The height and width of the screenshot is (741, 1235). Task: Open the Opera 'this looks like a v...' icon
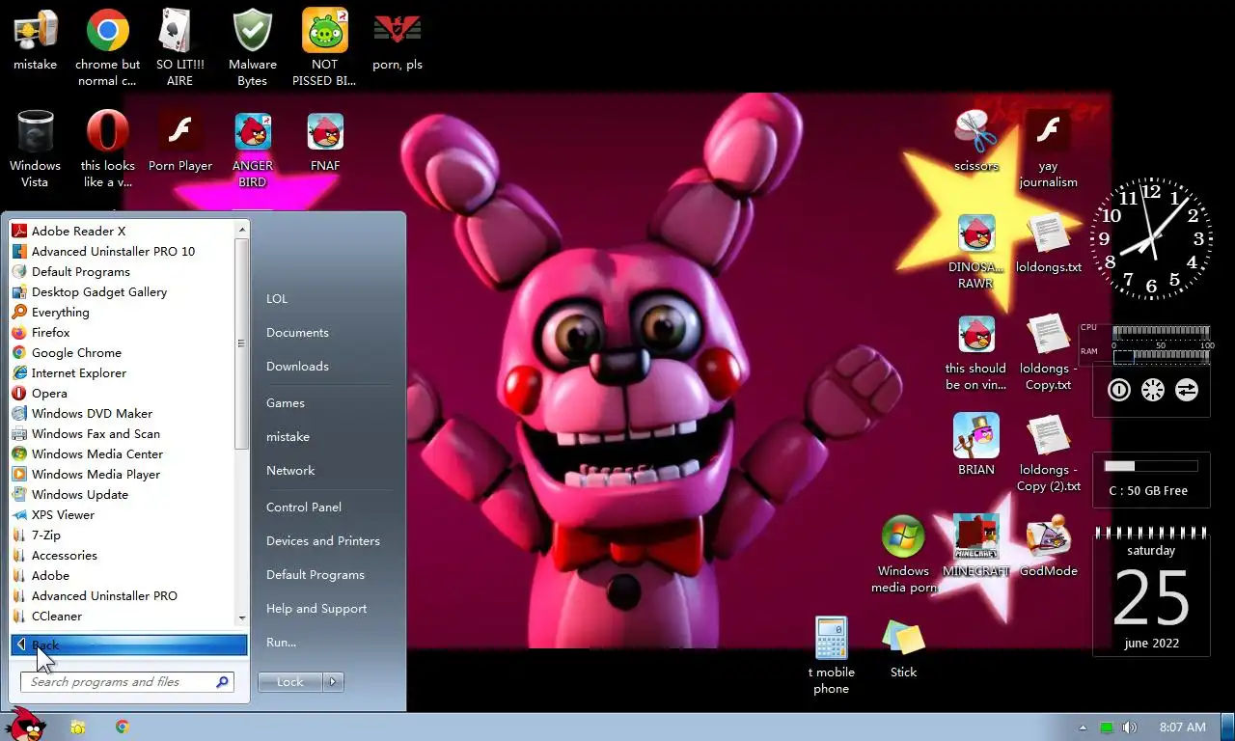107,150
